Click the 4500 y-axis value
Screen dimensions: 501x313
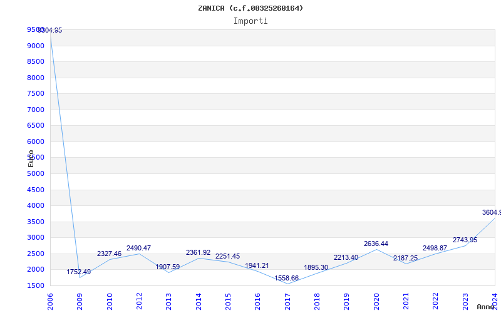[36, 190]
